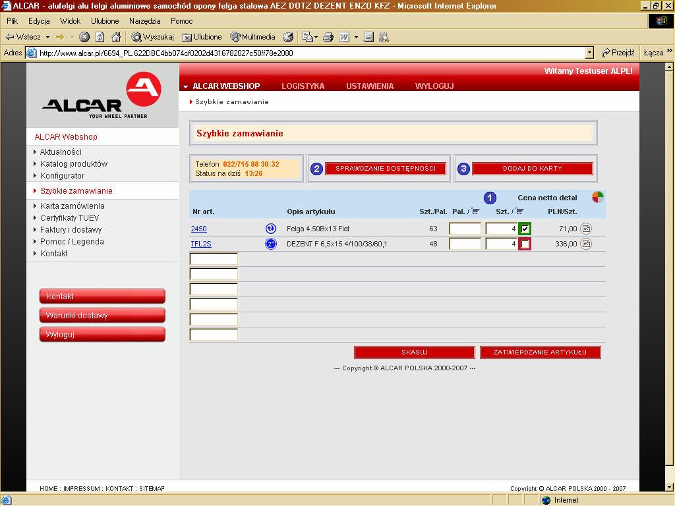
Task: Click the IE page icon in status bar
Action: pyautogui.click(x=6, y=500)
